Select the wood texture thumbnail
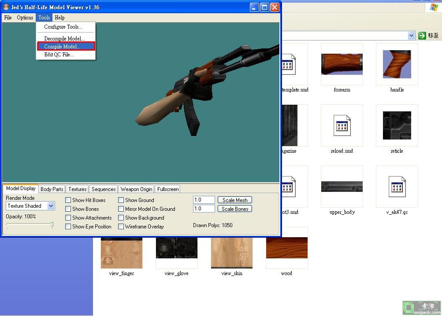Screen dimensions: 442x316 tap(287, 248)
